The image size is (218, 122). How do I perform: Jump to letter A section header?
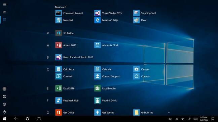click(48, 45)
